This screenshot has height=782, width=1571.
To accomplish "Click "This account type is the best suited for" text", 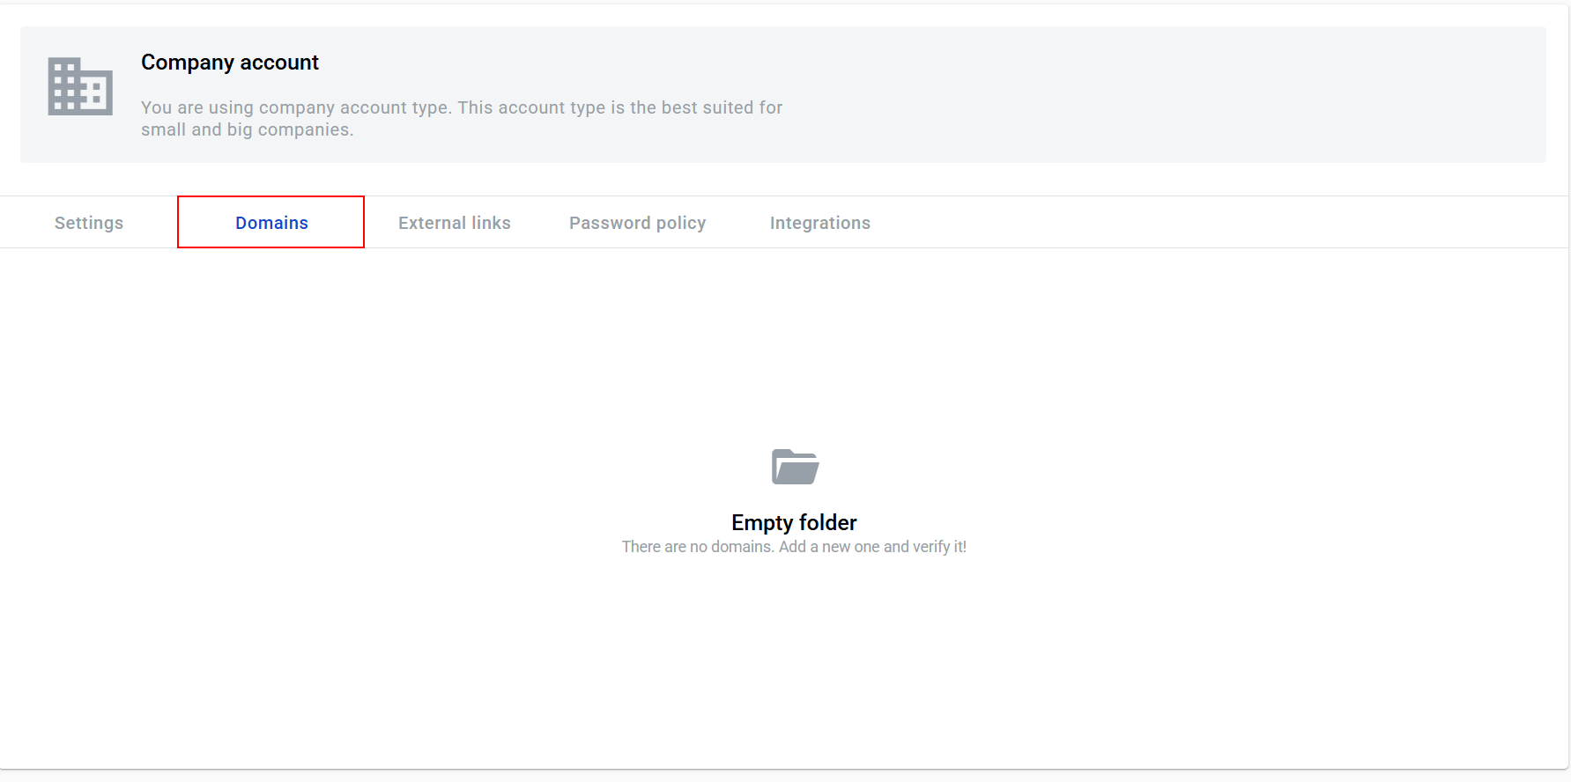I will tap(619, 107).
